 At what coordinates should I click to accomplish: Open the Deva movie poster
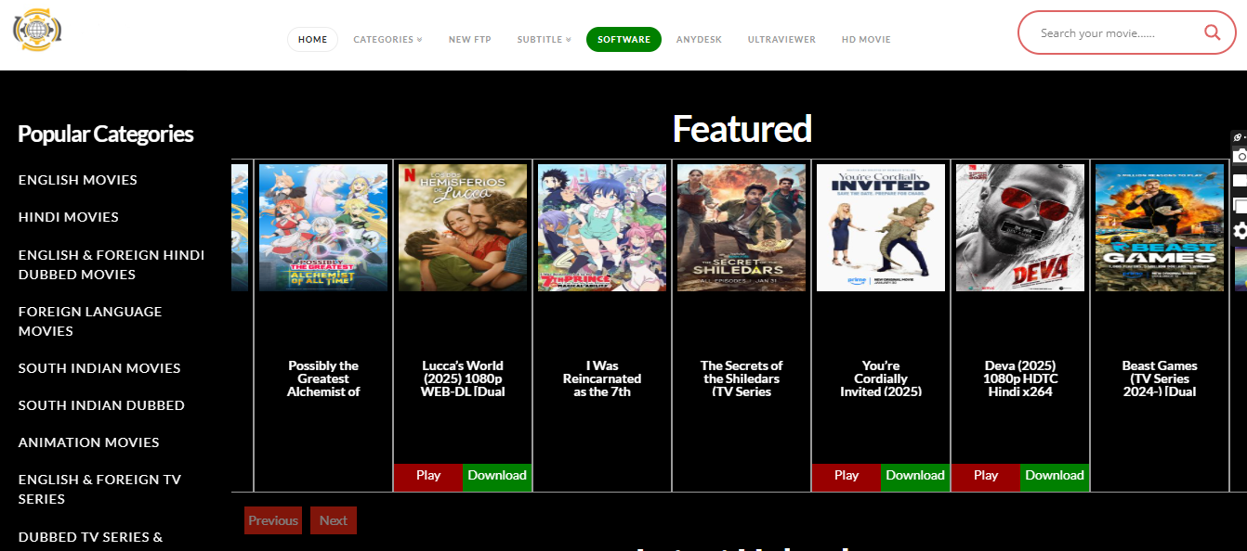tap(1019, 227)
